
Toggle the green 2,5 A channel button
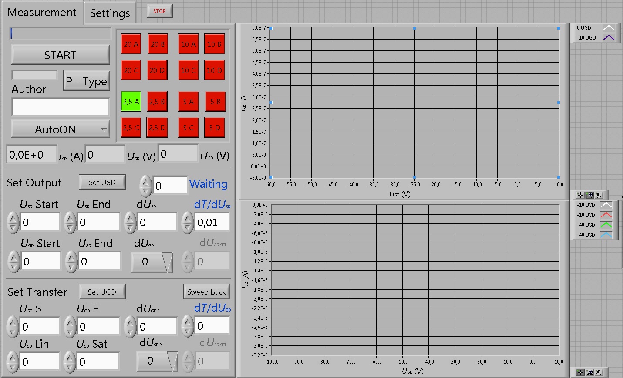point(131,102)
